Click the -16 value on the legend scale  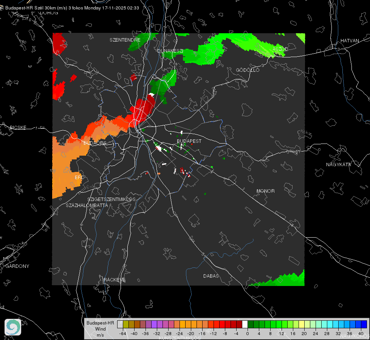click(x=202, y=334)
